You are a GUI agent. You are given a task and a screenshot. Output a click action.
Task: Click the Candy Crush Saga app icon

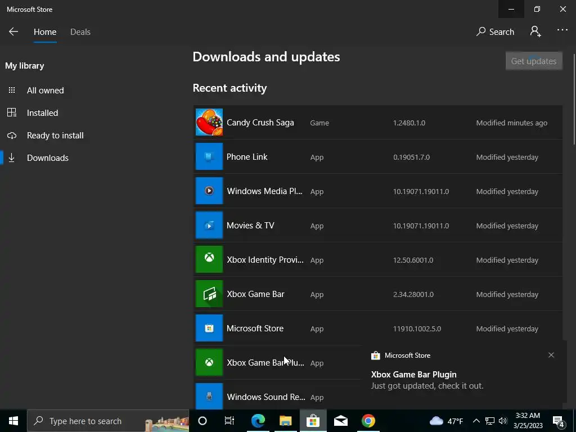tap(209, 122)
